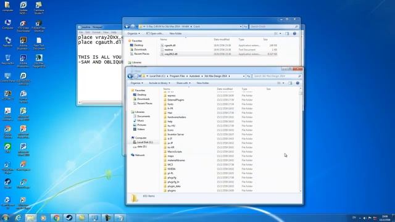This screenshot has height=222, width=395.
Task: Open the Edit menu in Notepad
Action: 88,32
